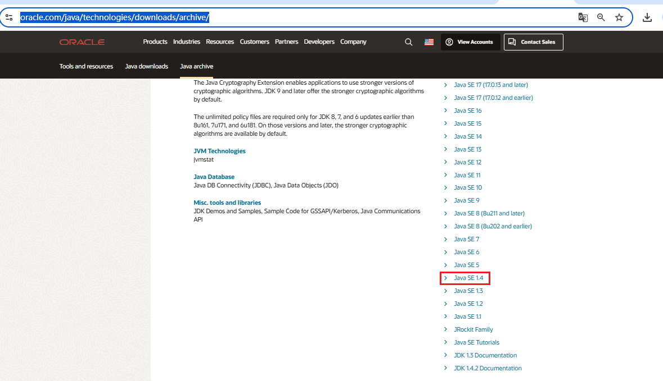Click the zoom magnifier icon in address bar
Screen dimensions: 663x381
point(601,17)
